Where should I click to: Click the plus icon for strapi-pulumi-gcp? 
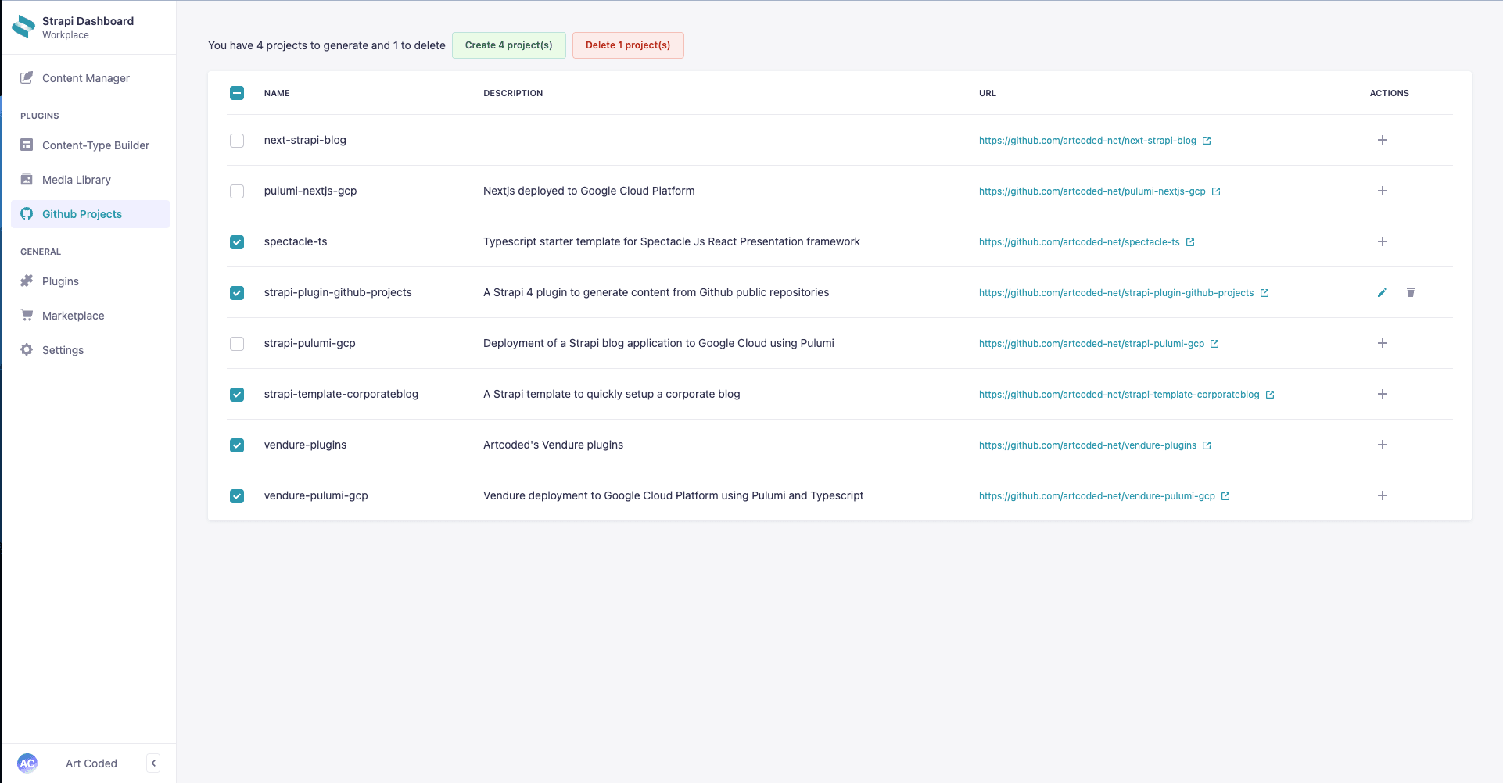1383,343
